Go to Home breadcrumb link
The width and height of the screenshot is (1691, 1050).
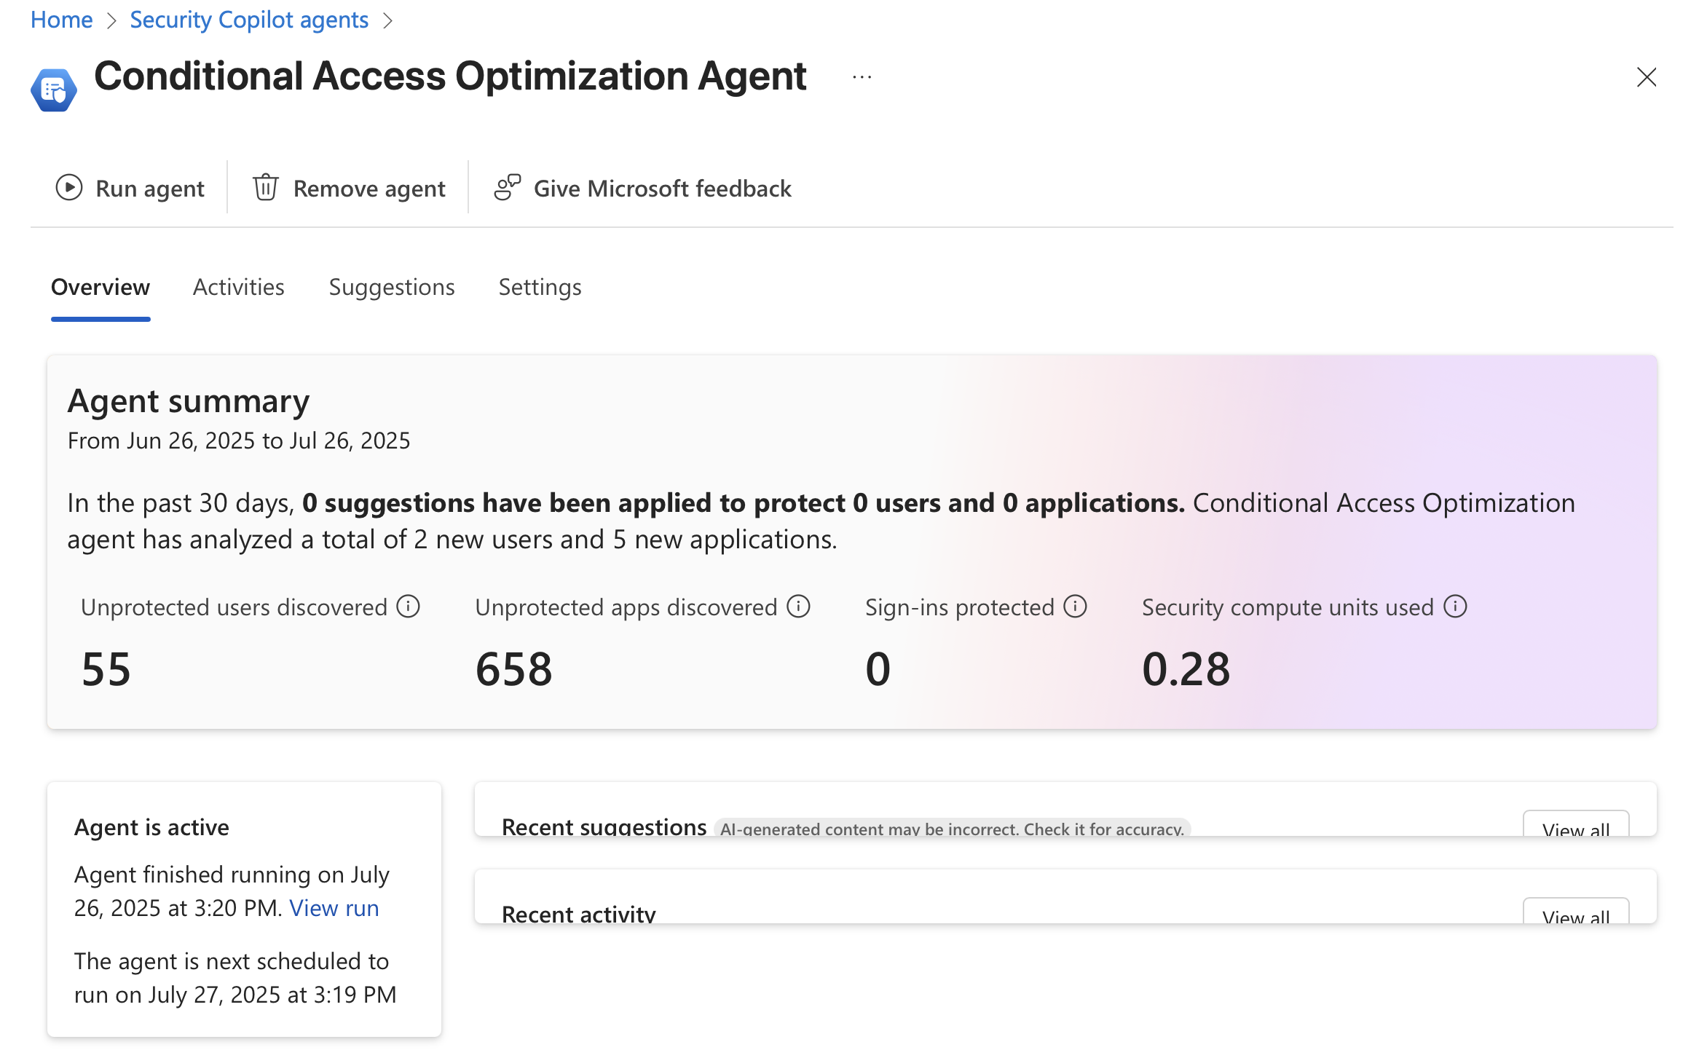62,20
